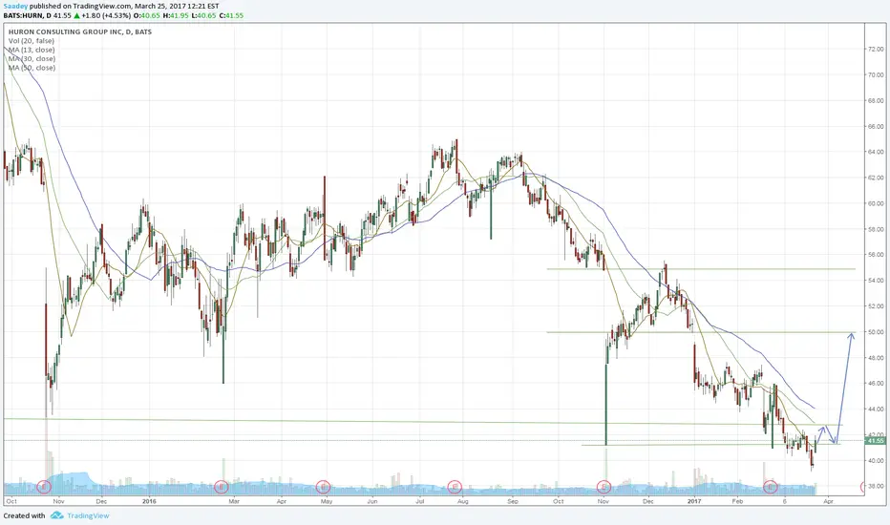The height and width of the screenshot is (525, 890).
Task: Click the green up-arrow next to +1.80
Action: [x=77, y=15]
